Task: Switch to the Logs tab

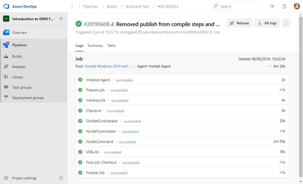Action: pyautogui.click(x=79, y=46)
